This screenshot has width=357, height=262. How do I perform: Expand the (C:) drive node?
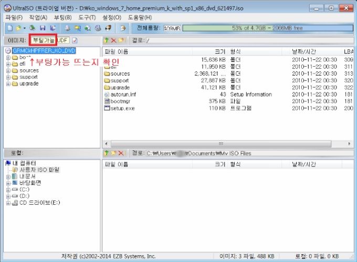[8, 190]
